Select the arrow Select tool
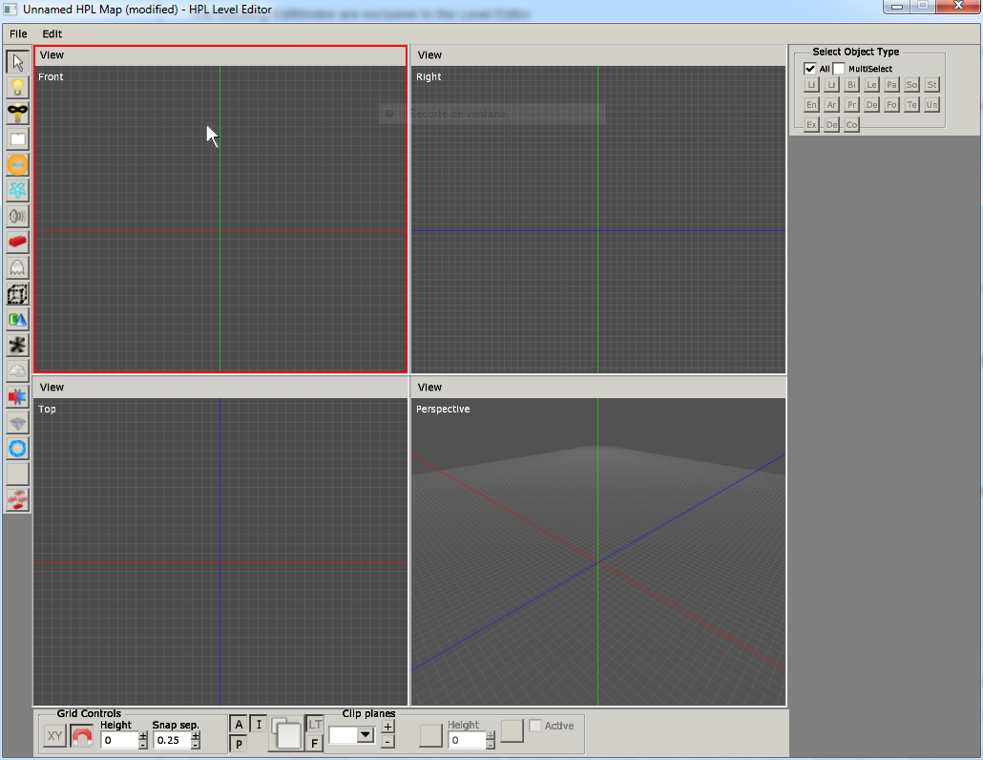Viewport: 983px width, 760px height. pos(17,62)
